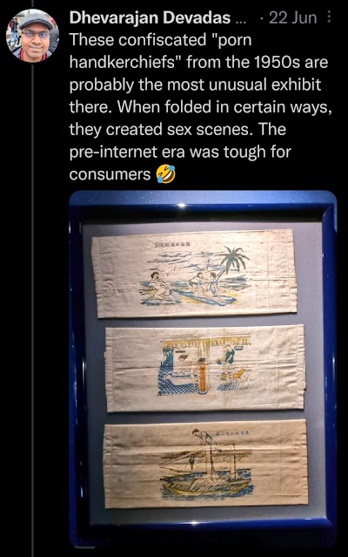348x557 pixels.
Task: Click the orange pillar in middle handkerchief
Action: [x=203, y=376]
